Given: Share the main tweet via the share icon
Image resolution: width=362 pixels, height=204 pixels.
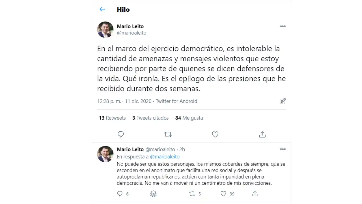Looking at the screenshot, I should click(262, 134).
